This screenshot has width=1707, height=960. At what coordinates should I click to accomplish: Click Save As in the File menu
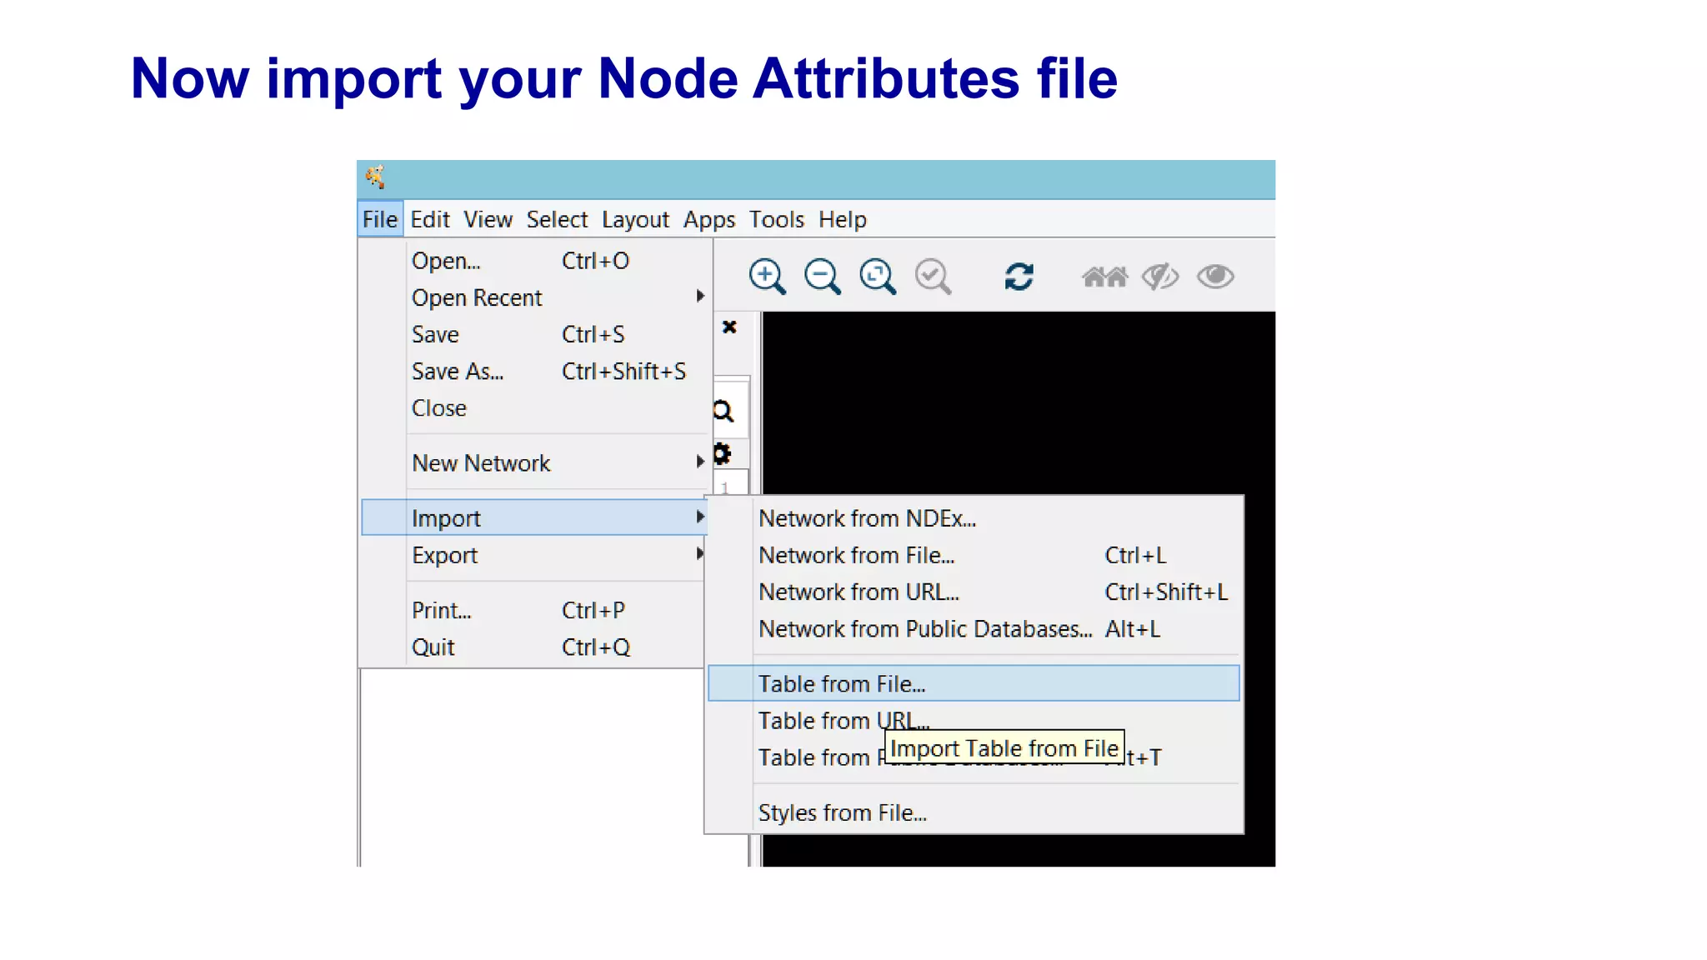click(x=458, y=371)
